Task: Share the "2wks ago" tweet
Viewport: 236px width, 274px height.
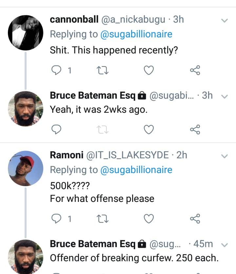Action: [195, 130]
